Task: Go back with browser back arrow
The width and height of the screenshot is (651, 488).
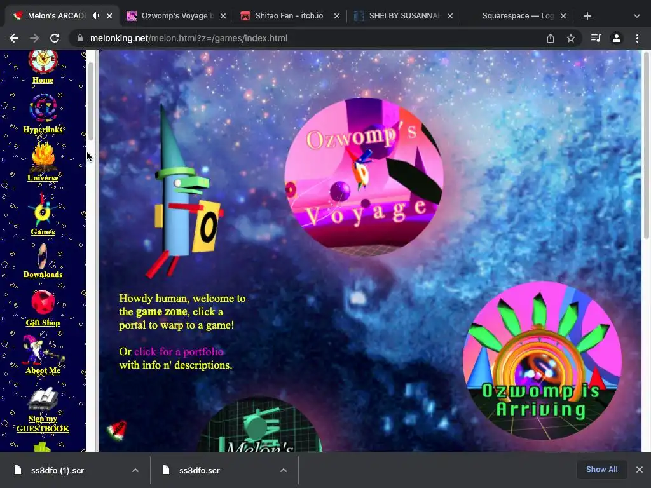Action: 14,38
